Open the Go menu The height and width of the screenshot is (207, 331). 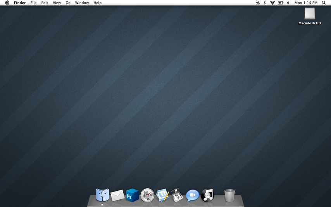click(68, 3)
